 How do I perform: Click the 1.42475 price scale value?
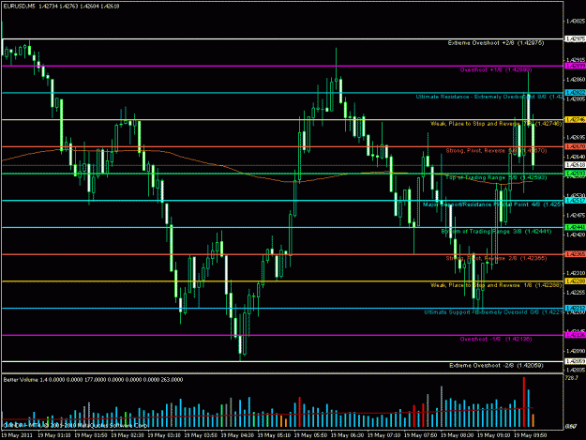tap(576, 216)
